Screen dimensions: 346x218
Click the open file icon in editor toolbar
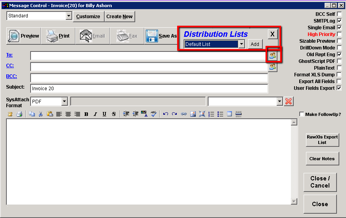point(10,114)
